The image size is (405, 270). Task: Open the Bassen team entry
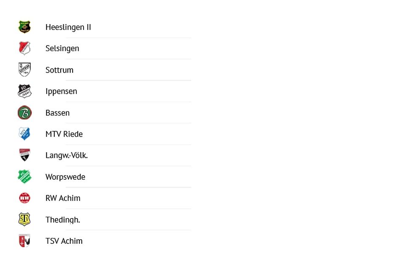[x=57, y=113]
